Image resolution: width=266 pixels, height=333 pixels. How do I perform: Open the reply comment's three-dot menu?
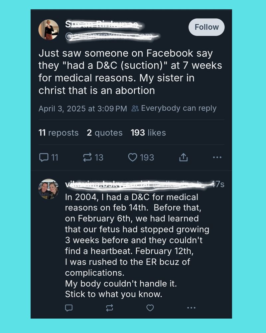(191, 307)
